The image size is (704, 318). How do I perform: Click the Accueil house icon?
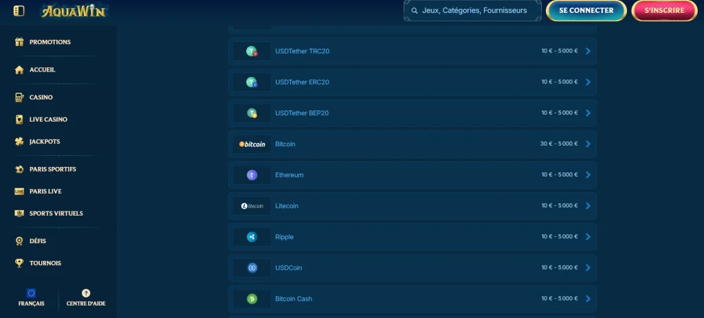click(19, 70)
